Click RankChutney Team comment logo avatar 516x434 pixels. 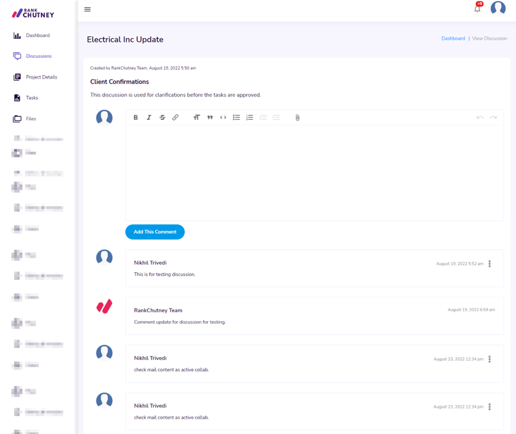click(x=105, y=306)
